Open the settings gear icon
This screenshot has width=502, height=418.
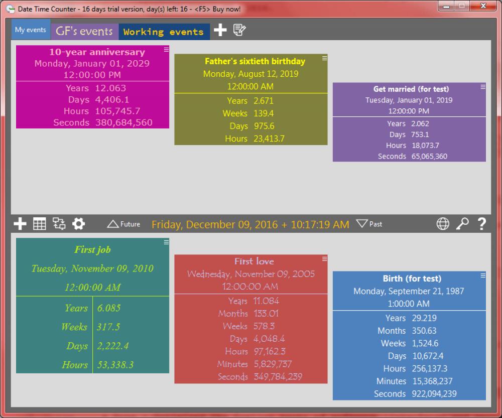pos(78,224)
